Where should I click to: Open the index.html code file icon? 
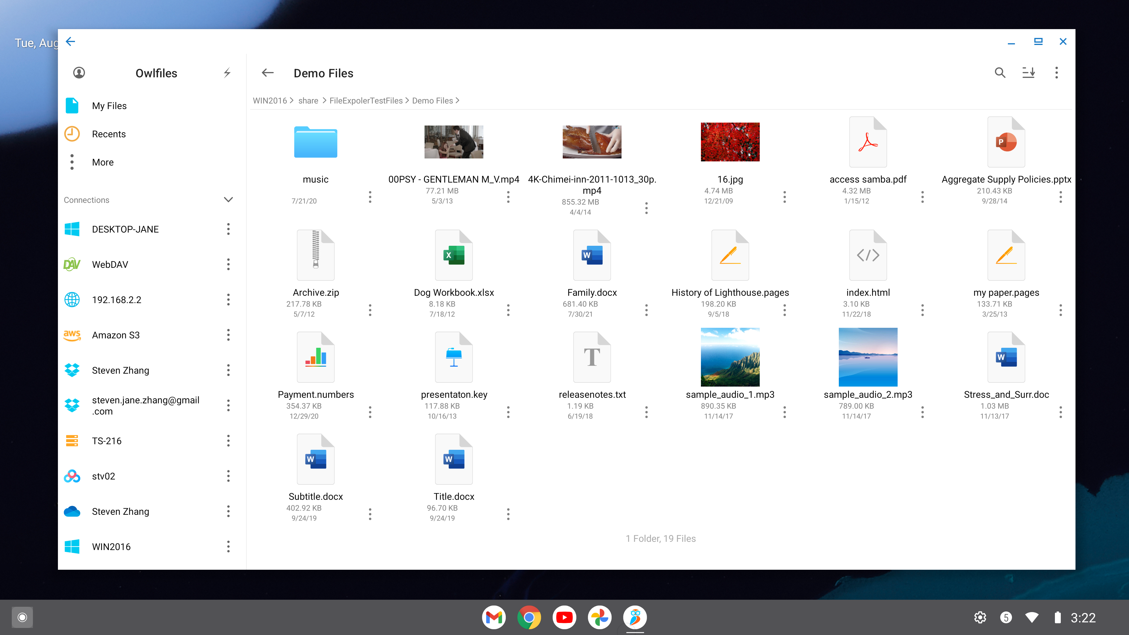coord(868,255)
